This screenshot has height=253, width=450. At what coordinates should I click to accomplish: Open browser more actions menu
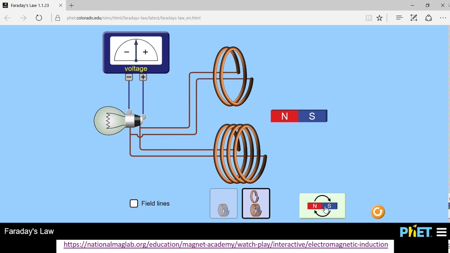click(443, 18)
